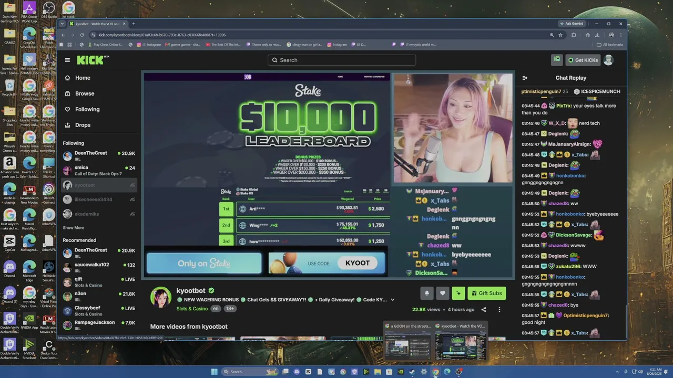
Task: Click the Windows taskbar search box
Action: point(249,372)
